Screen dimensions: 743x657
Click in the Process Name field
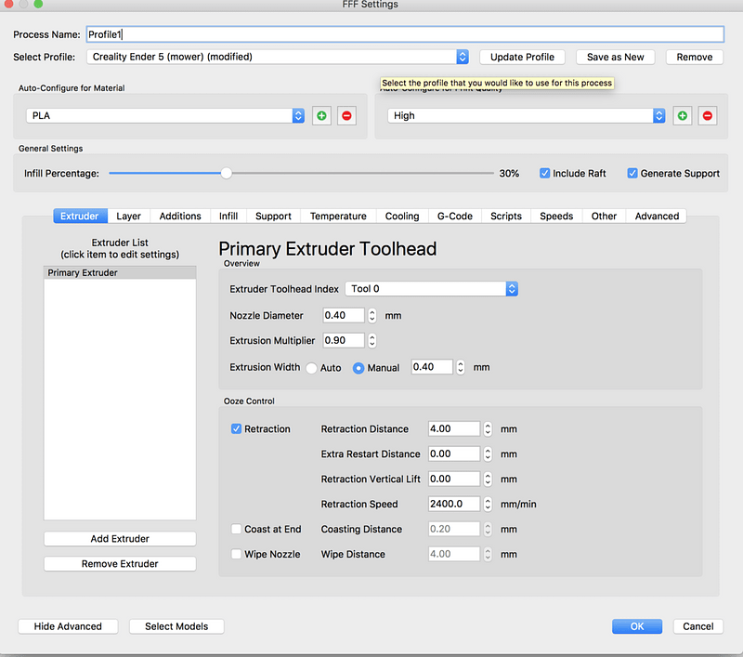coord(405,34)
